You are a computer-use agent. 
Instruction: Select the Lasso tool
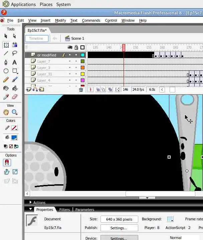click(x=15, y=53)
